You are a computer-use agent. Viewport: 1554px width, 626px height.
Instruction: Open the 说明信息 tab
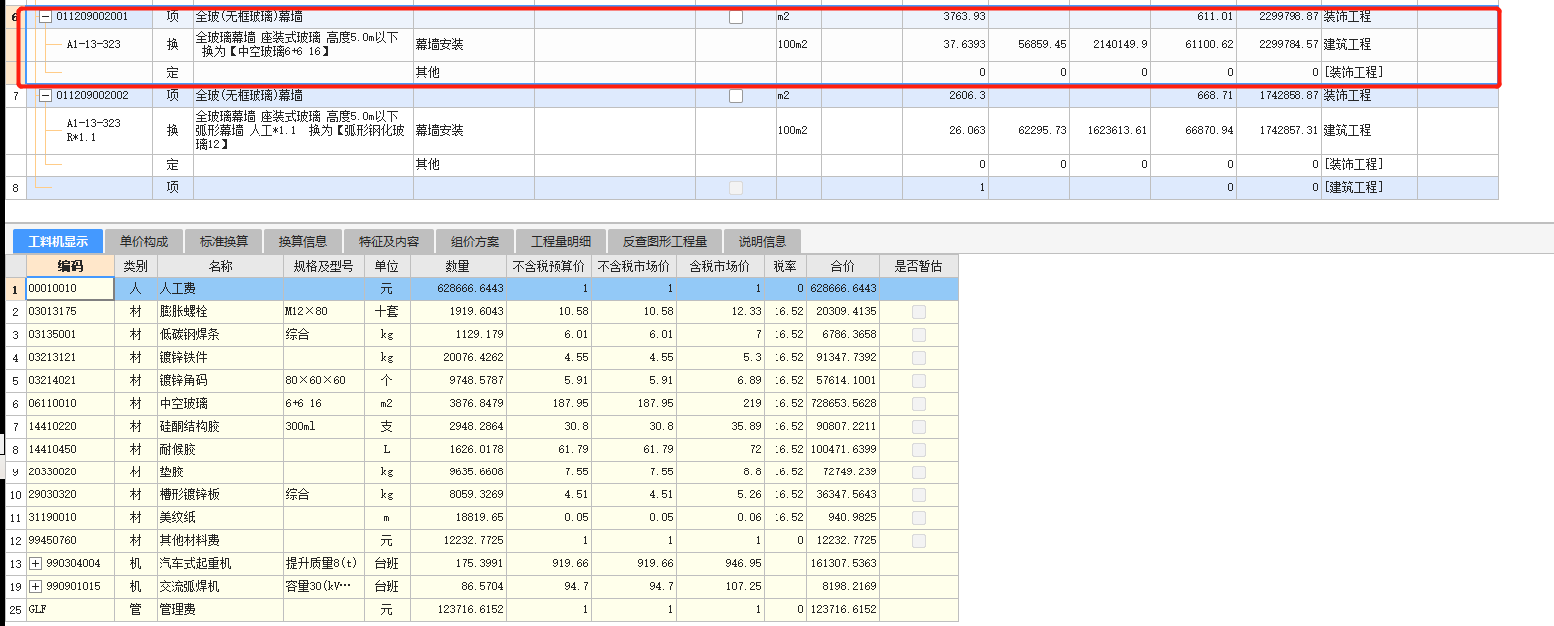point(763,242)
